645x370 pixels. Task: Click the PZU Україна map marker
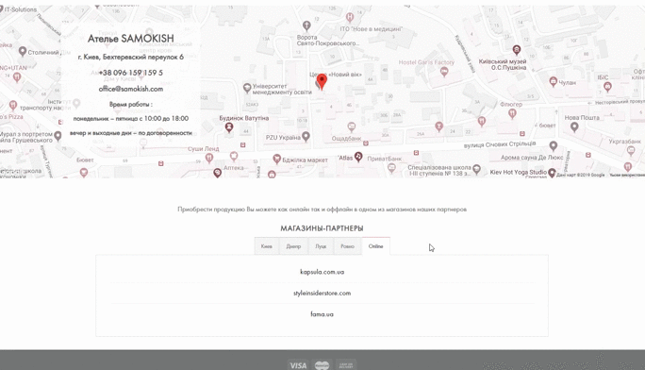[306, 137]
